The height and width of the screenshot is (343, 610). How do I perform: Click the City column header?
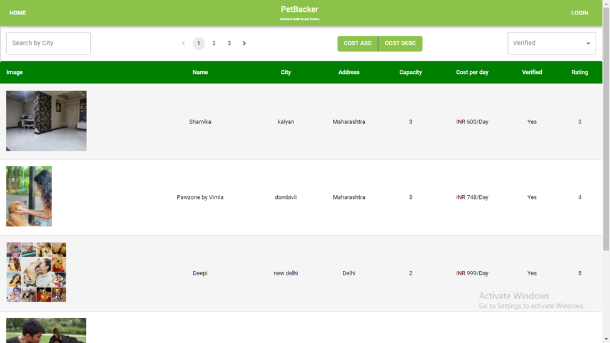pyautogui.click(x=286, y=73)
